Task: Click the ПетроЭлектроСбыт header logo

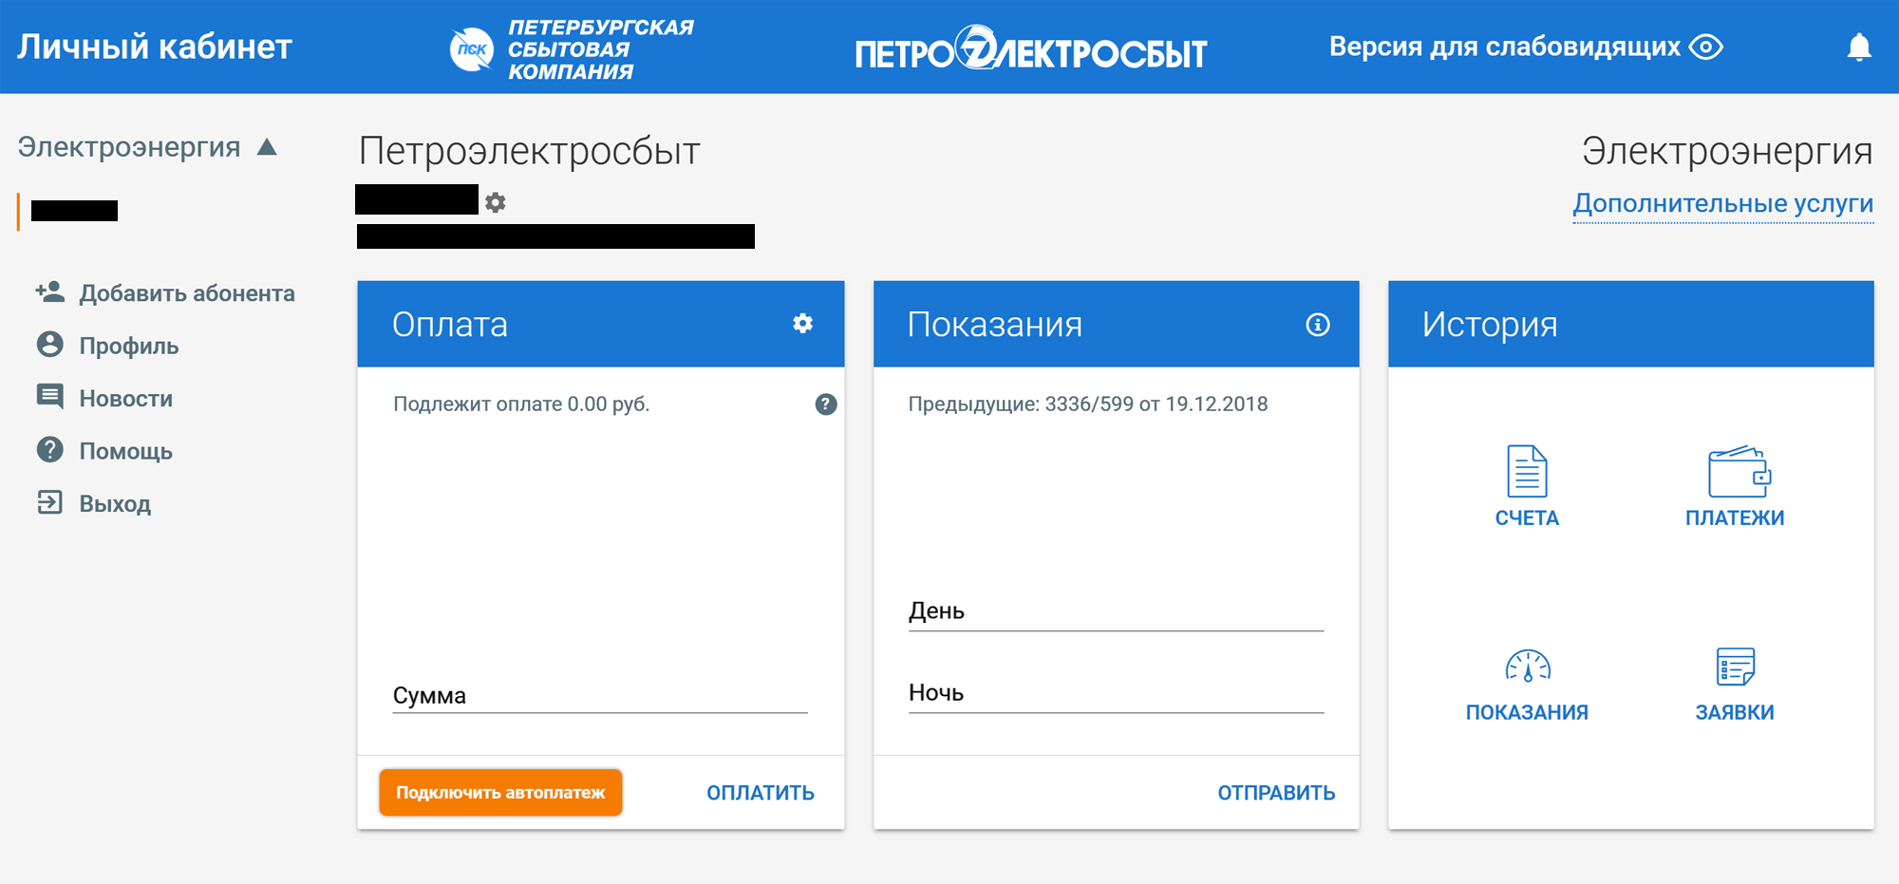Action: tap(1030, 48)
